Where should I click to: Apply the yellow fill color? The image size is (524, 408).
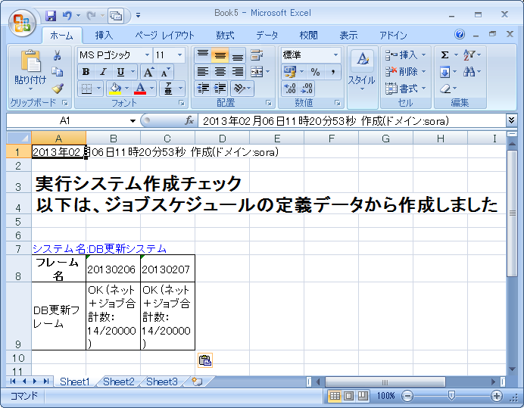pos(115,89)
